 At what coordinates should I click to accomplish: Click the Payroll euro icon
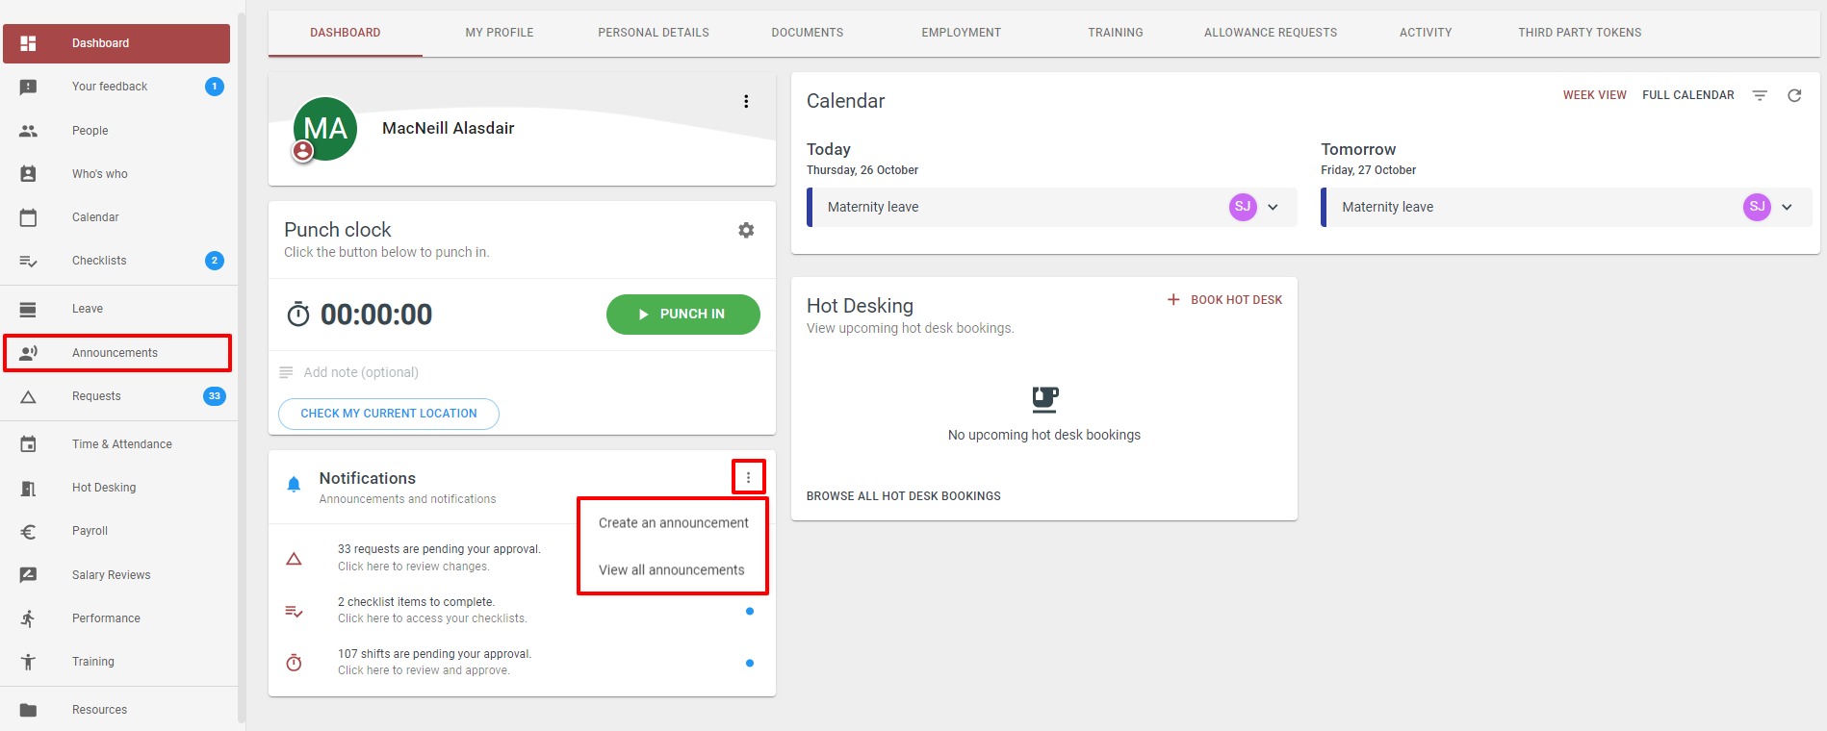pos(28,531)
